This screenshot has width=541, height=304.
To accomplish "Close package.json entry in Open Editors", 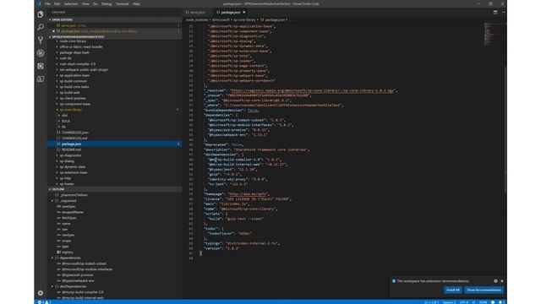I will (x=53, y=31).
